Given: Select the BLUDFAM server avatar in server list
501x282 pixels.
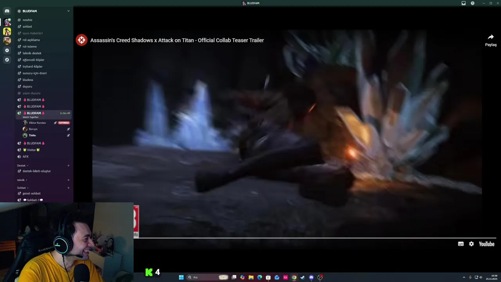Looking at the screenshot, I should [7, 22].
